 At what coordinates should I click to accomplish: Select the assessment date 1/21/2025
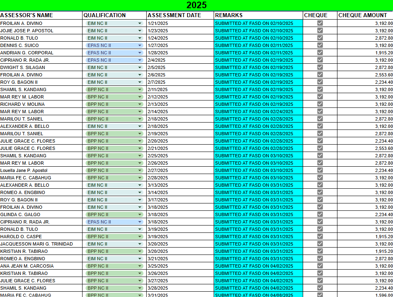point(180,23)
